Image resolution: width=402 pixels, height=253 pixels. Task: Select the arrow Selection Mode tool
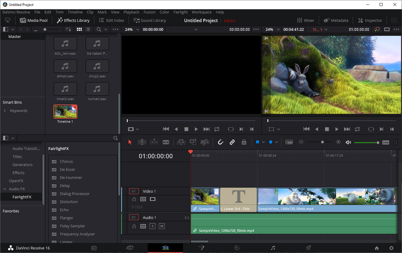130,142
